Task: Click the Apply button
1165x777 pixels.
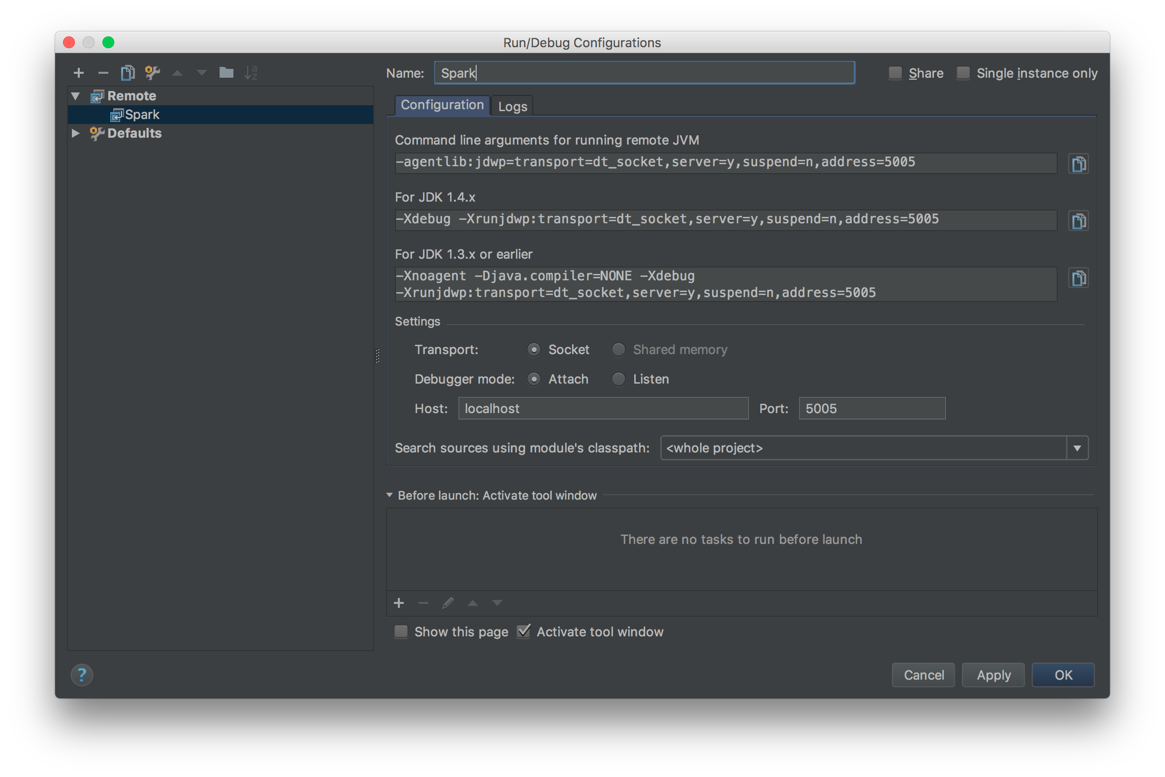Action: (x=993, y=675)
